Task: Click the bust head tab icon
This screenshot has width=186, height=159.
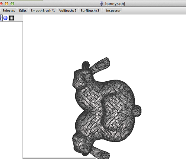Action: [1, 18]
